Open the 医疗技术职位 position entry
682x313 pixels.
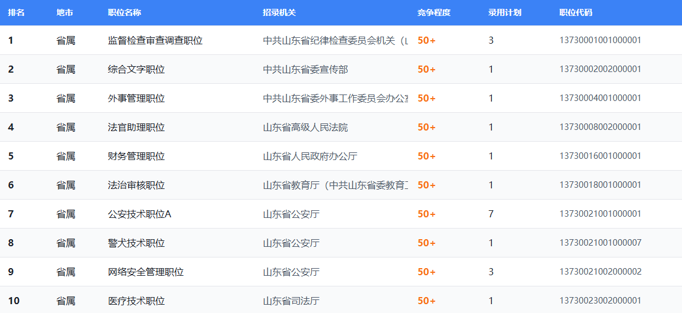pos(136,301)
